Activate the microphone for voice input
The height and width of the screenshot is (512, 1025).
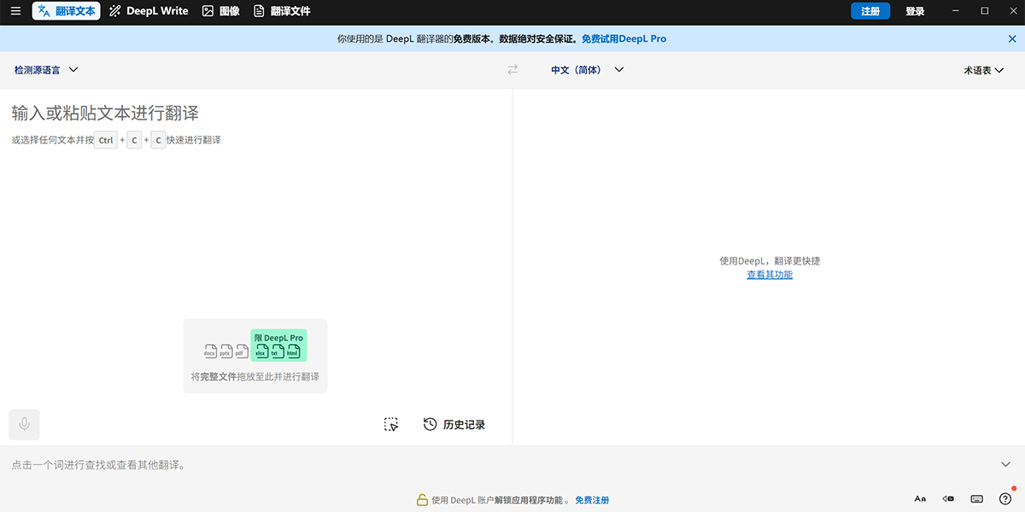point(23,424)
